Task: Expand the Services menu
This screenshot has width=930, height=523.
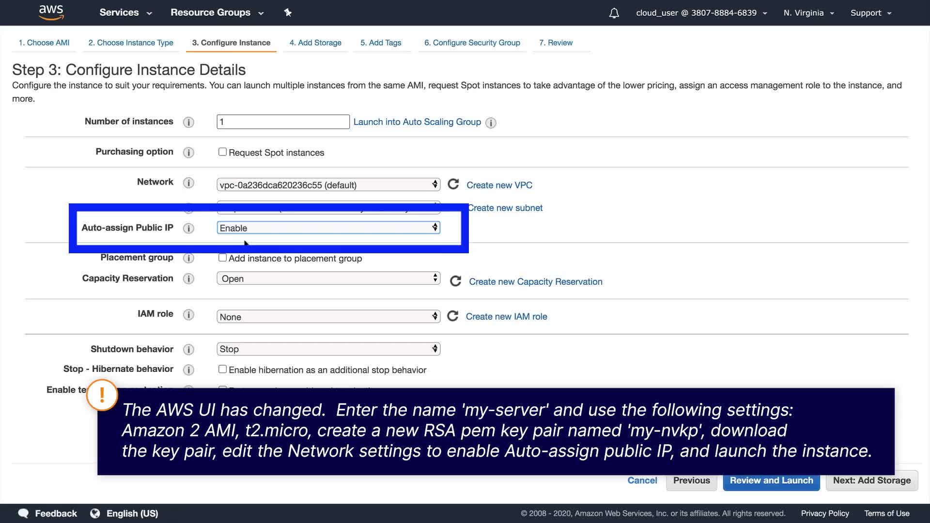Action: coord(125,13)
